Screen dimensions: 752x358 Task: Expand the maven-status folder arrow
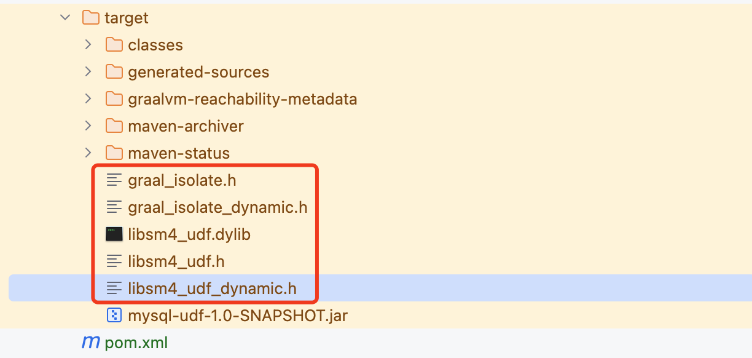pyautogui.click(x=88, y=153)
